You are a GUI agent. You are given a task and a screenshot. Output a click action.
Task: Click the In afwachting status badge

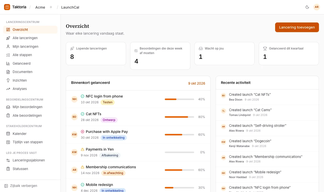(x=113, y=173)
